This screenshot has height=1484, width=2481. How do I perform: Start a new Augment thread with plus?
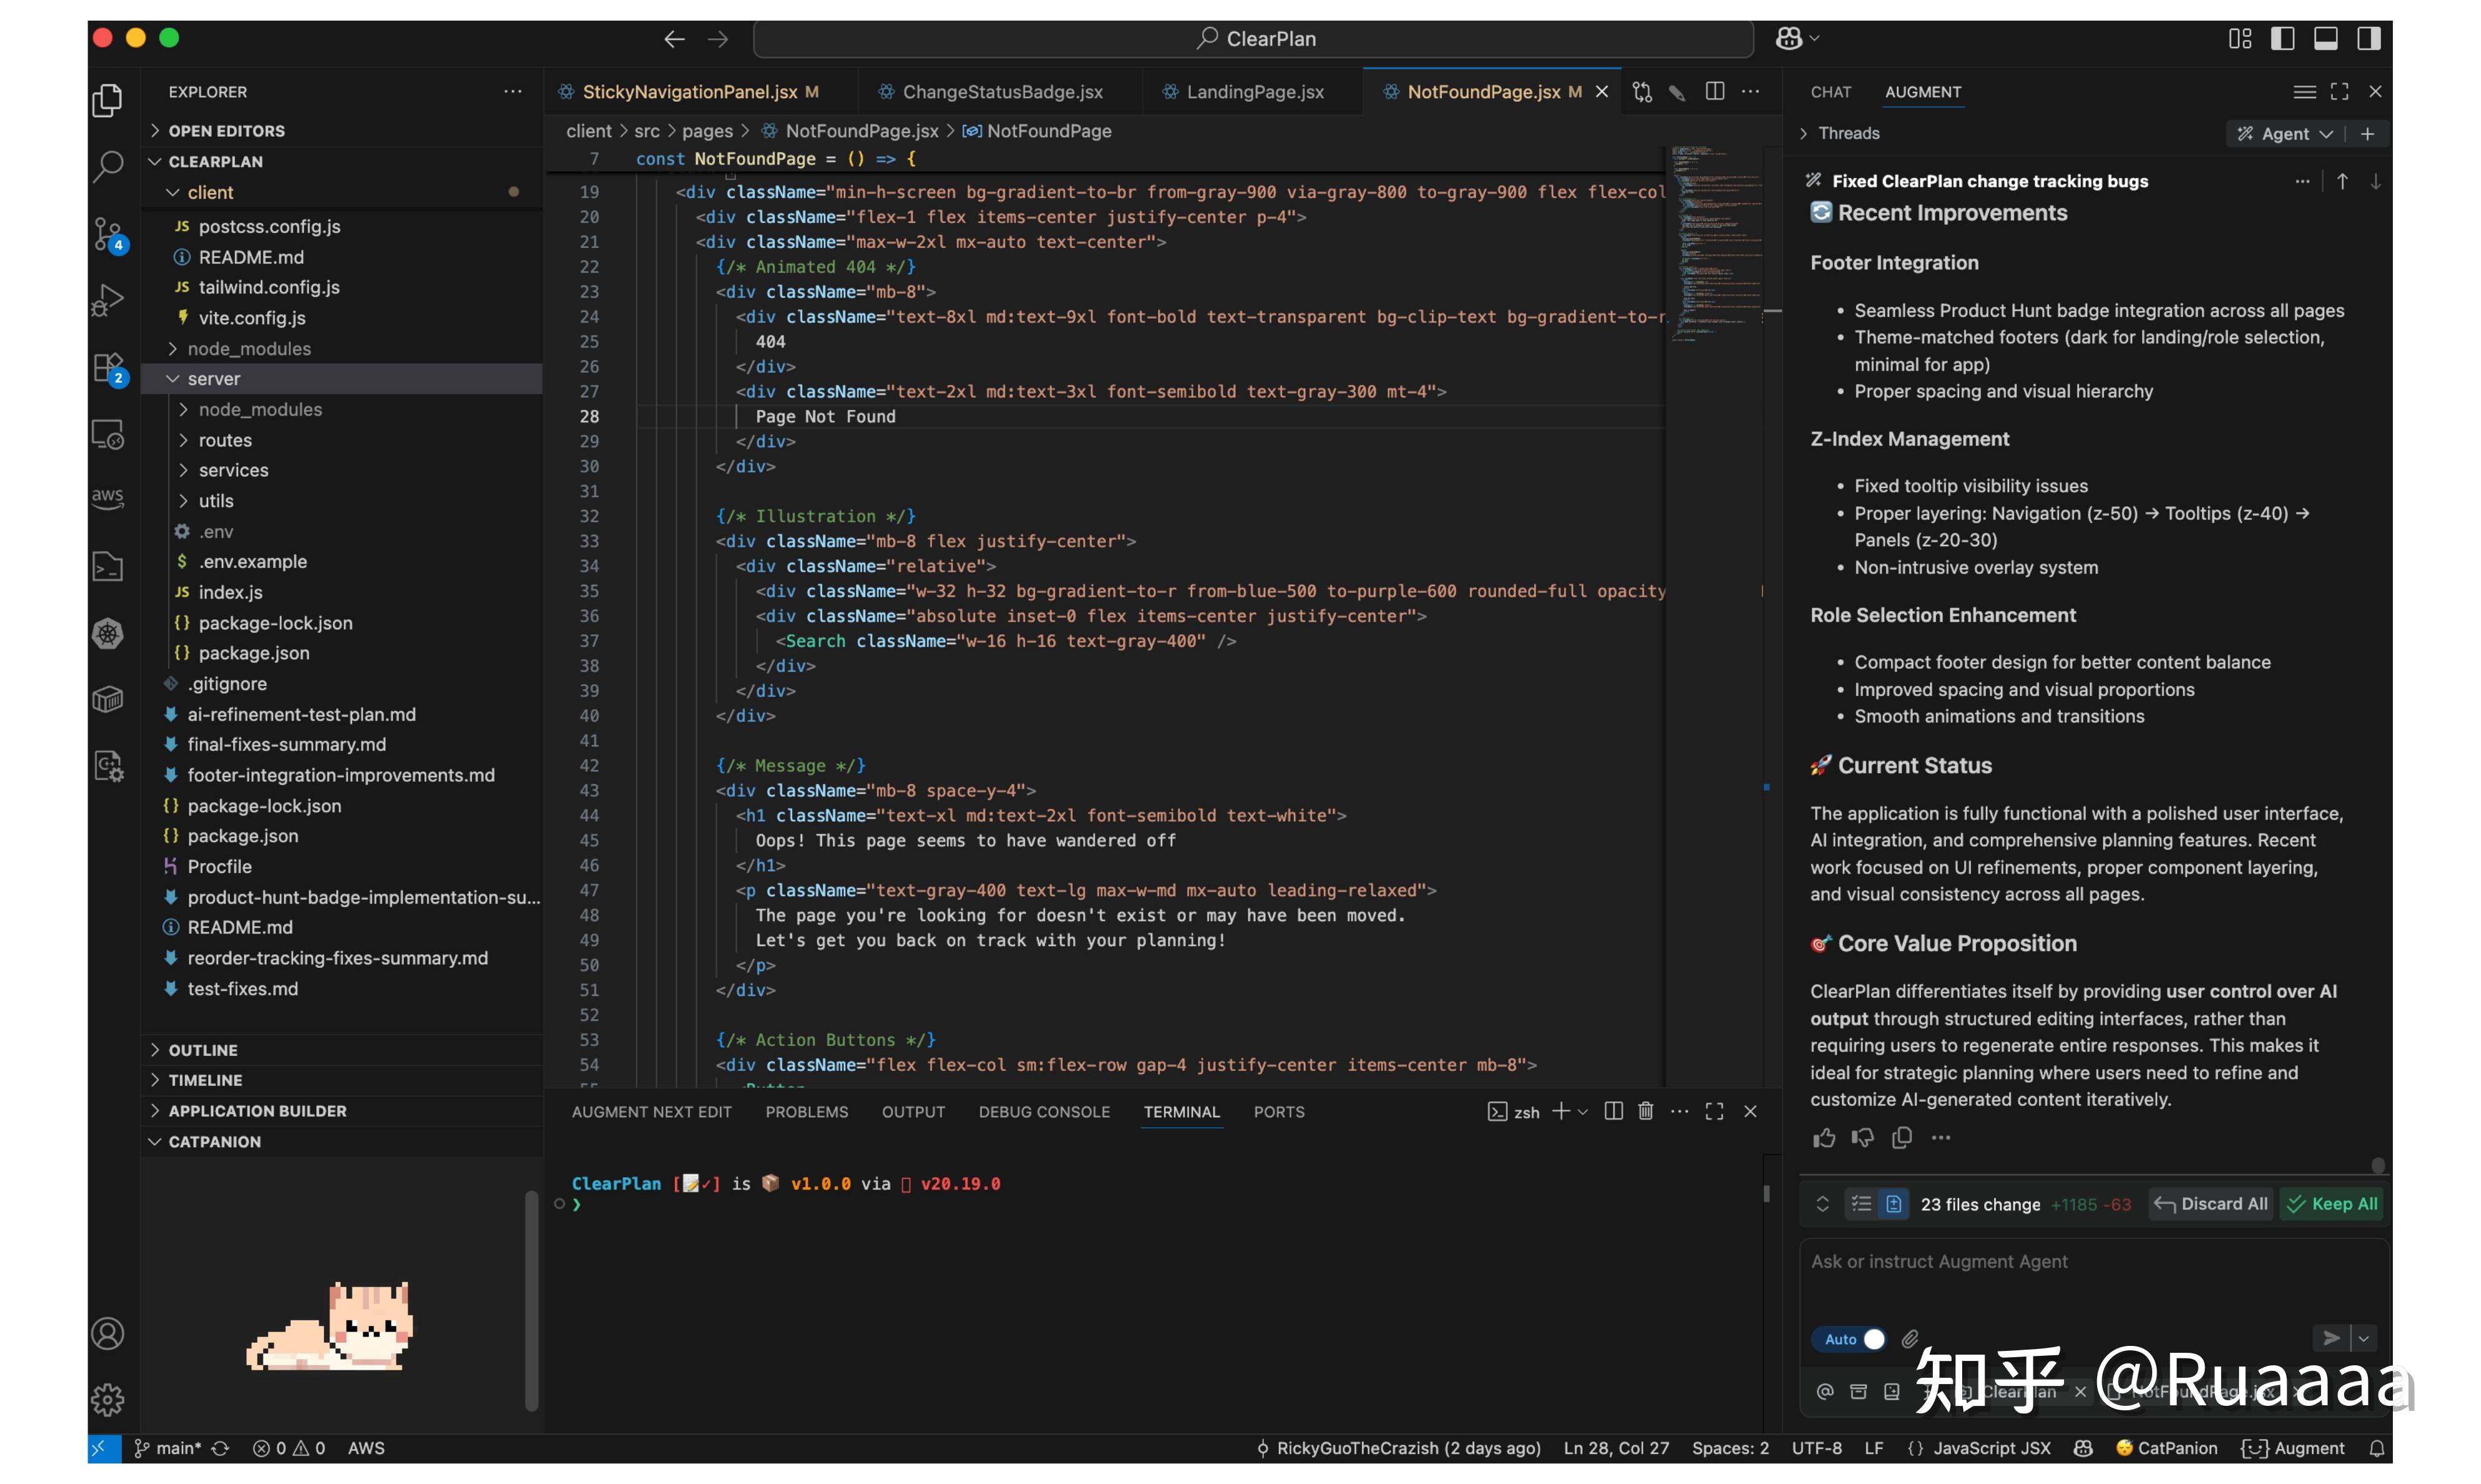point(2367,134)
